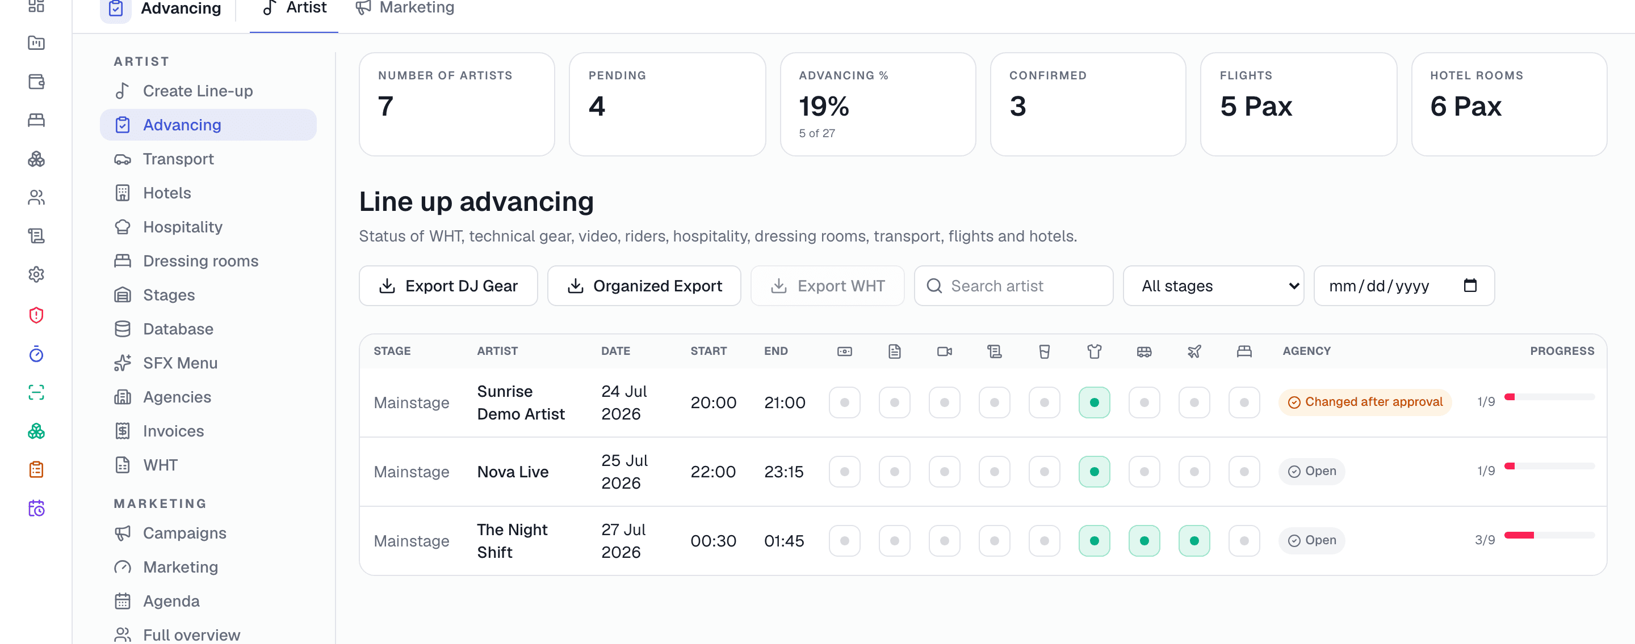Click Open agency badge for Nova Live
Viewport: 1635px width, 644px height.
(1311, 471)
